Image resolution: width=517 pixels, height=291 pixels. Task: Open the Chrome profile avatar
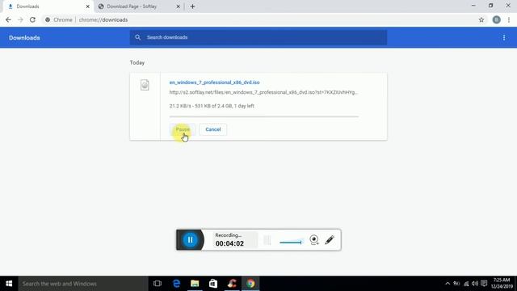pyautogui.click(x=496, y=19)
